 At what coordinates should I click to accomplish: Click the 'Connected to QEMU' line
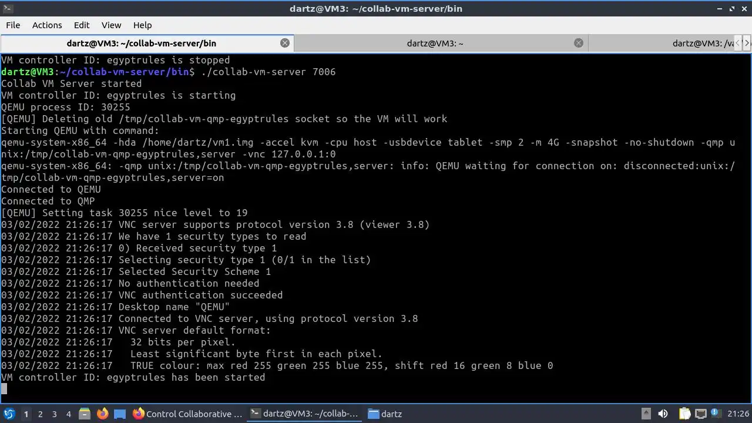coord(51,189)
